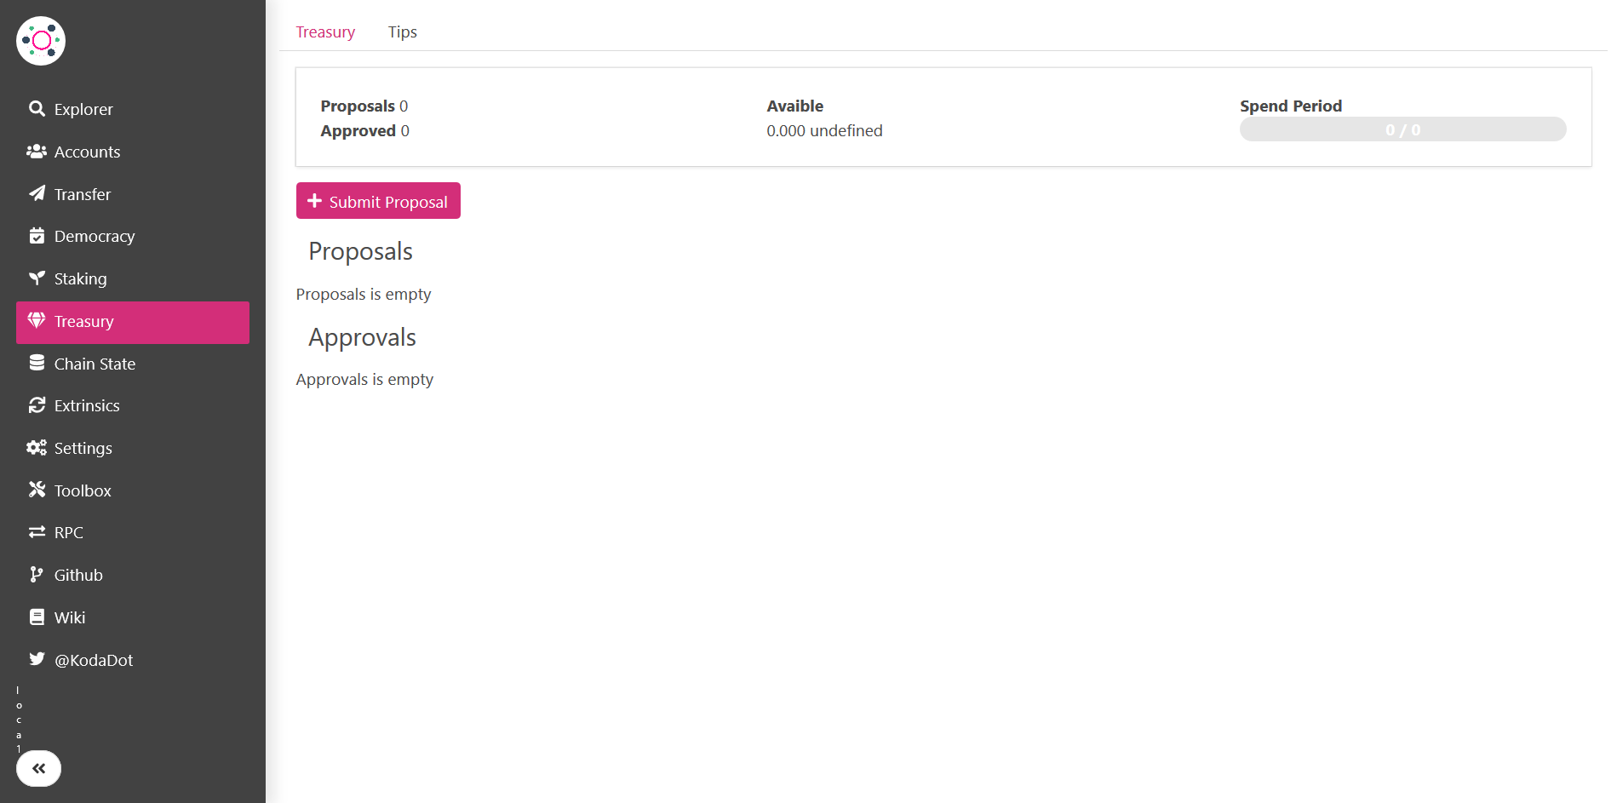Open Settings with the gears icon
This screenshot has width=1617, height=803.
(37, 447)
